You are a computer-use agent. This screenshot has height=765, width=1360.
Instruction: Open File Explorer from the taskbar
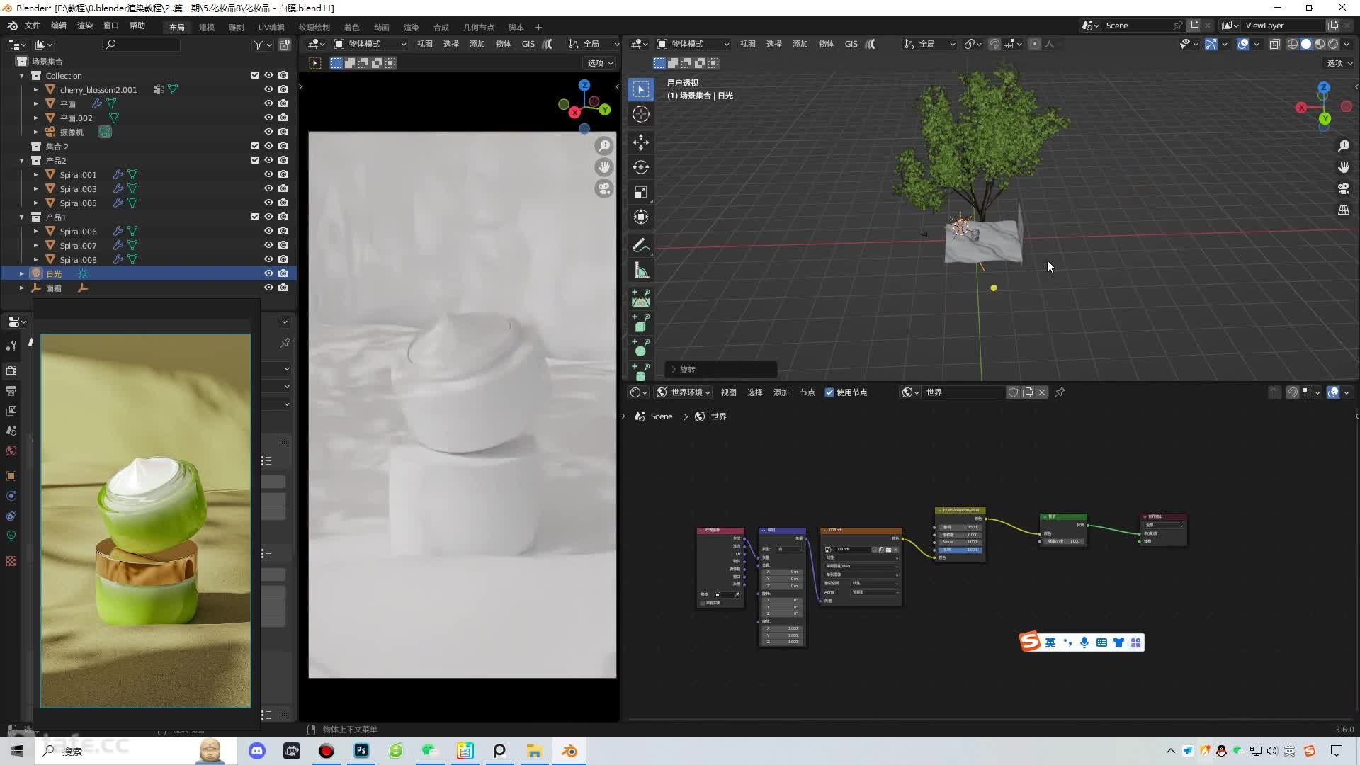[x=534, y=751]
